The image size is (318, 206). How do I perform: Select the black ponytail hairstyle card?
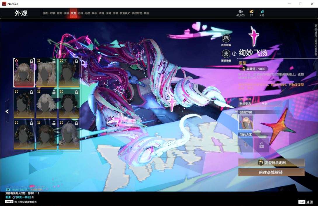click(24, 104)
